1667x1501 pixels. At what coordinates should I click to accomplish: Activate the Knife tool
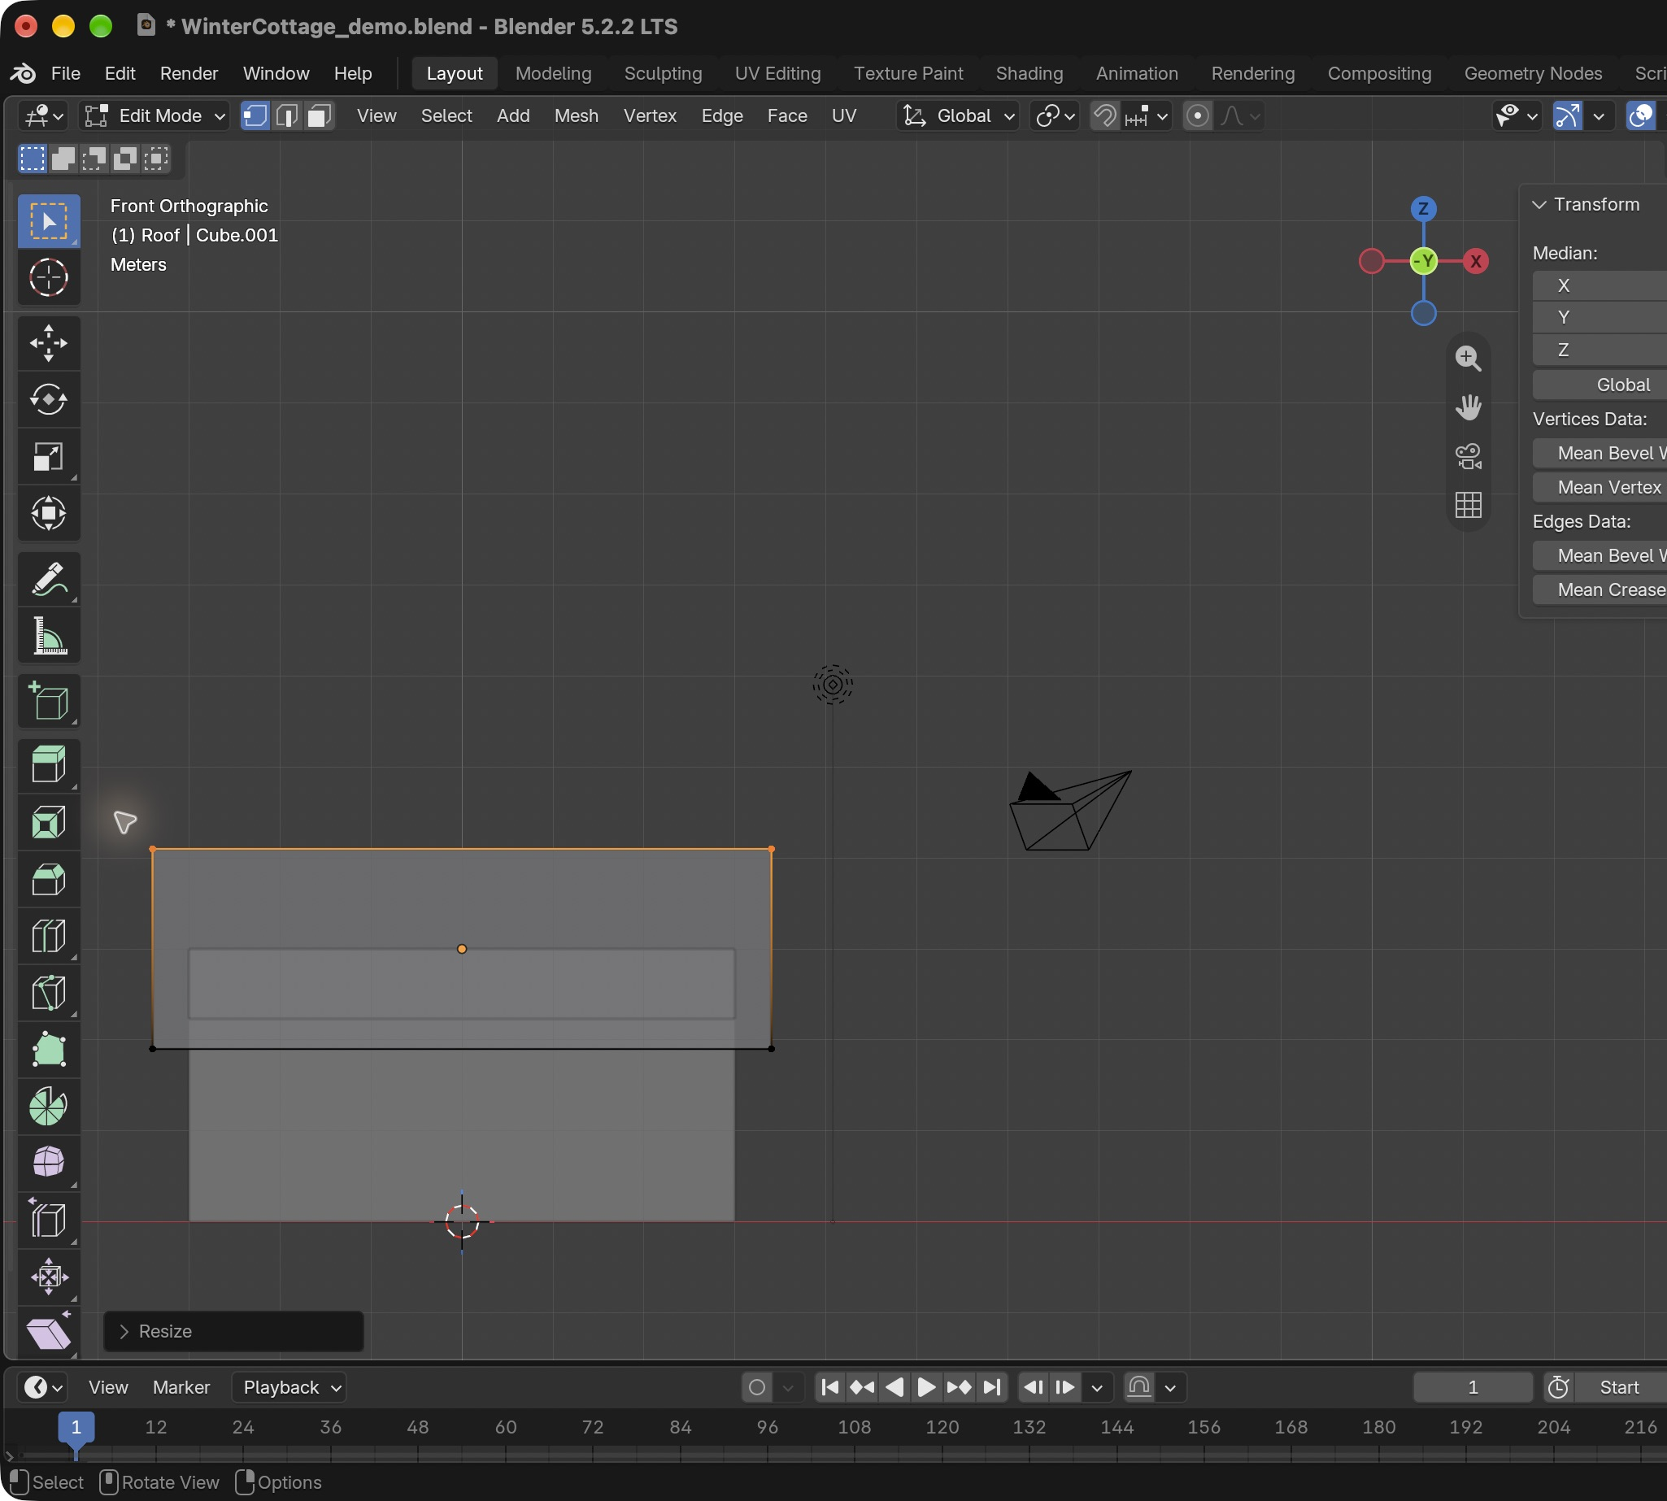coord(49,993)
